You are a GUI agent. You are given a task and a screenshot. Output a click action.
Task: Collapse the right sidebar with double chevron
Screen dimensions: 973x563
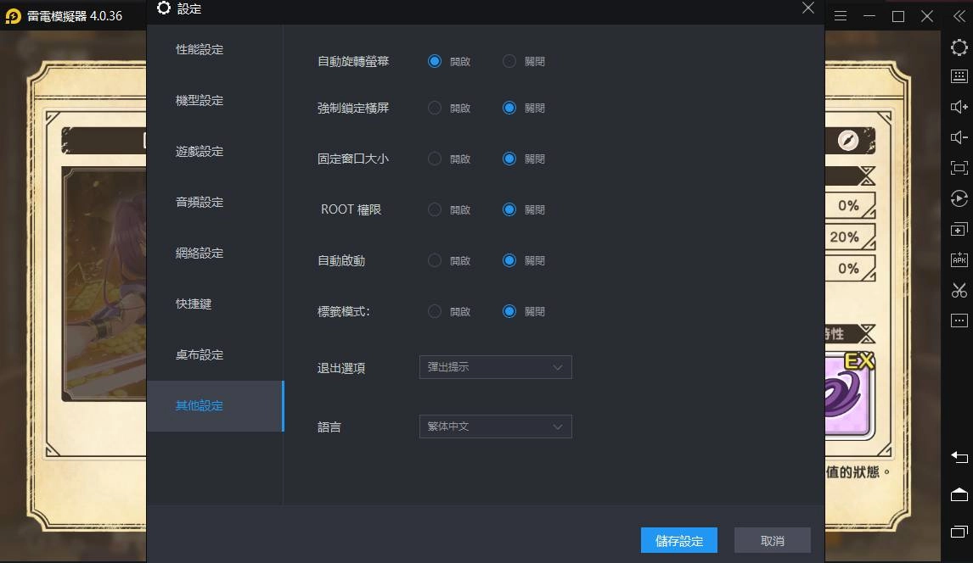pos(958,16)
